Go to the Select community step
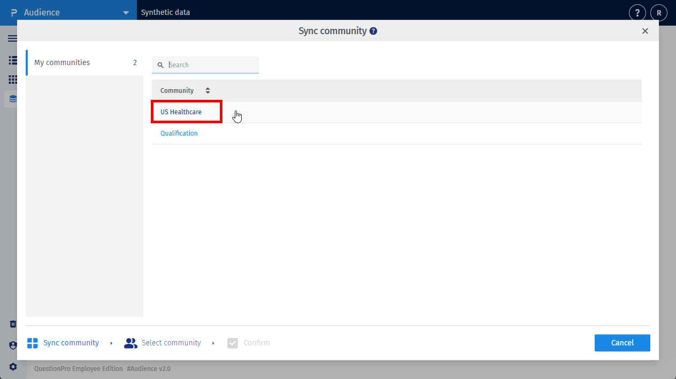 pyautogui.click(x=171, y=343)
